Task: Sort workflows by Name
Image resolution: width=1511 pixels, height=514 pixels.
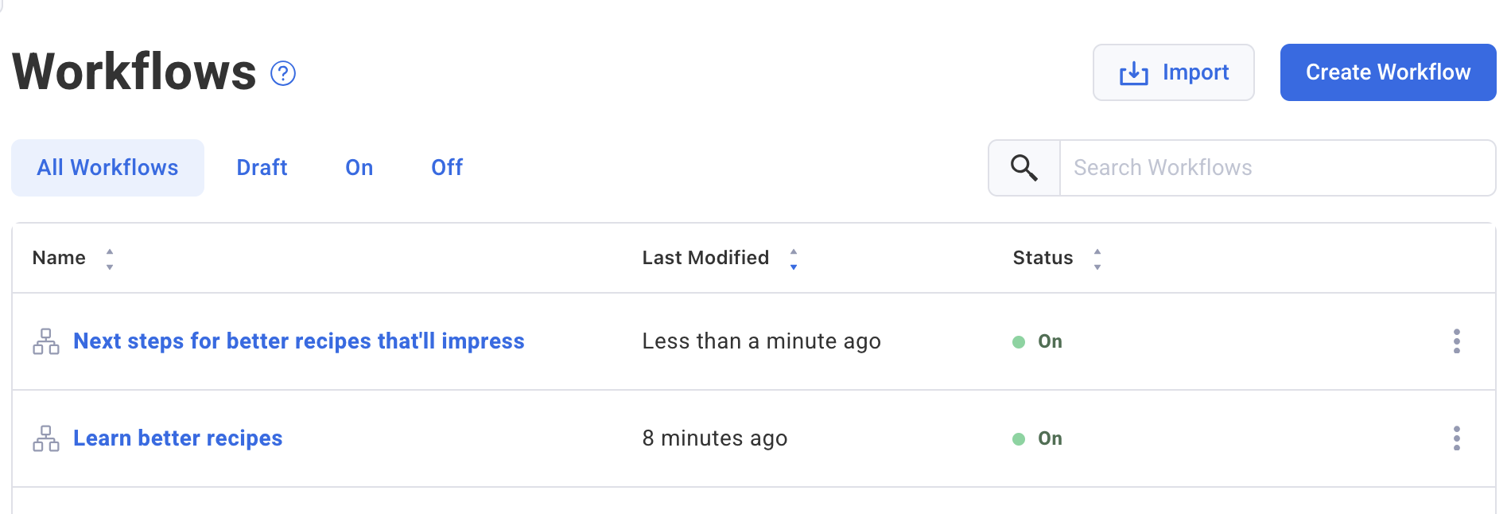Action: tap(109, 258)
